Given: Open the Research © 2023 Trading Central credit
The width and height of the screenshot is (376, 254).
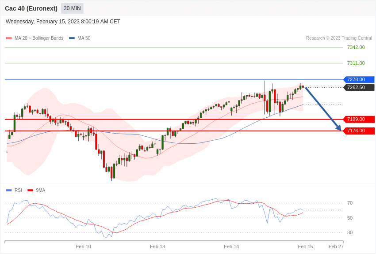Looking at the screenshot, I should tap(339, 38).
